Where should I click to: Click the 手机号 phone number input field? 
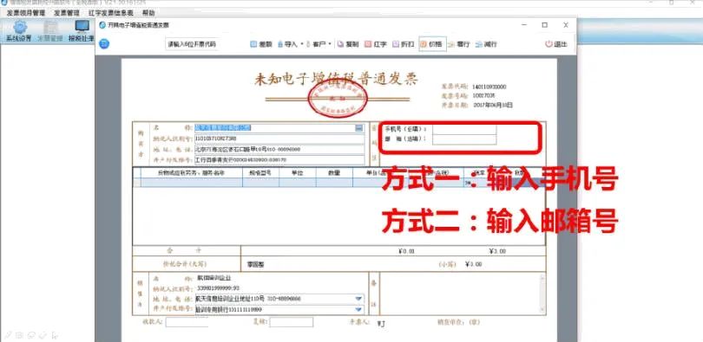pos(464,129)
